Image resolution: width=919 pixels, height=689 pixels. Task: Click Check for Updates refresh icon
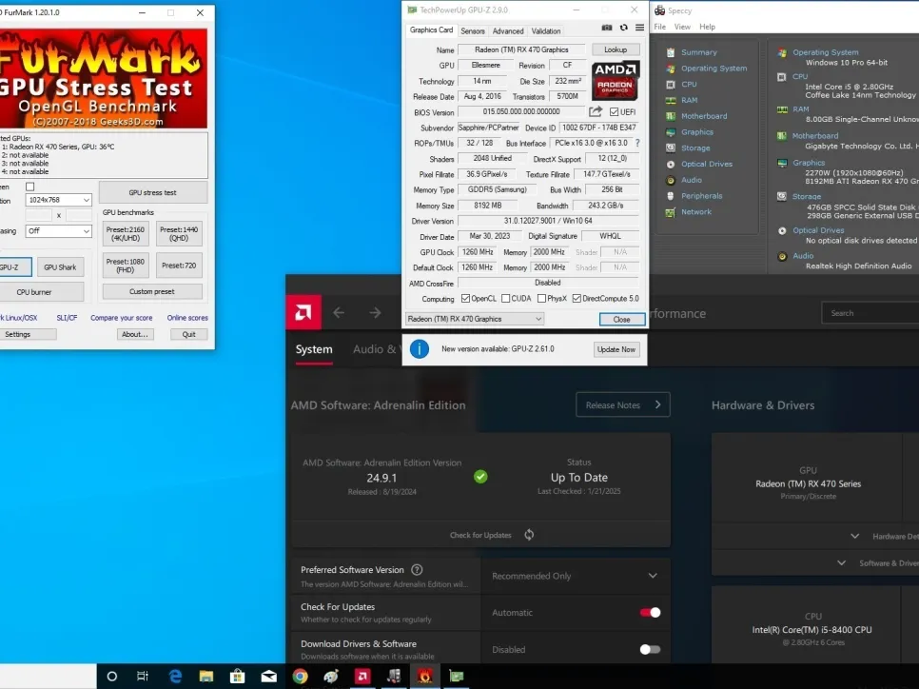pyautogui.click(x=529, y=535)
